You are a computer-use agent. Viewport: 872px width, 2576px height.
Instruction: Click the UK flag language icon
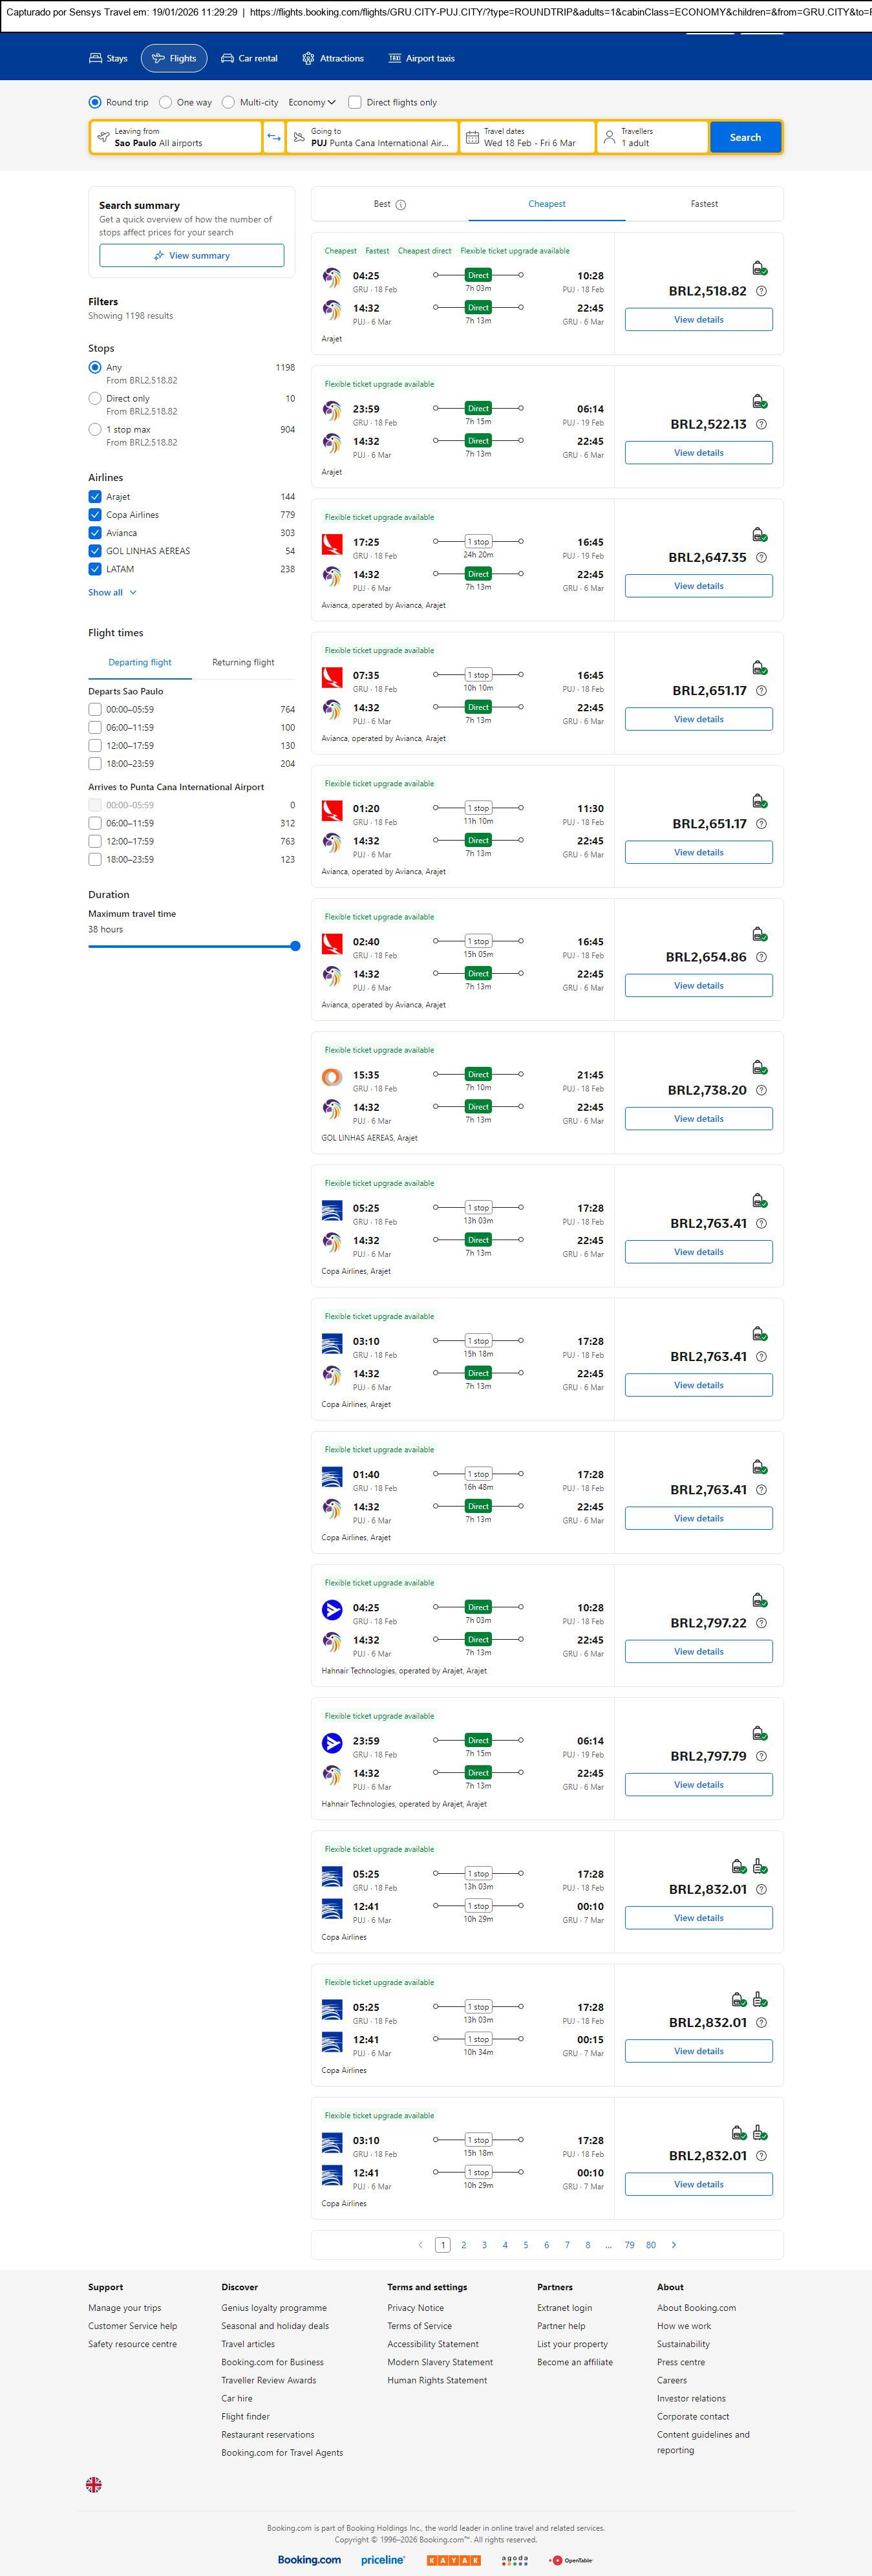click(94, 2483)
